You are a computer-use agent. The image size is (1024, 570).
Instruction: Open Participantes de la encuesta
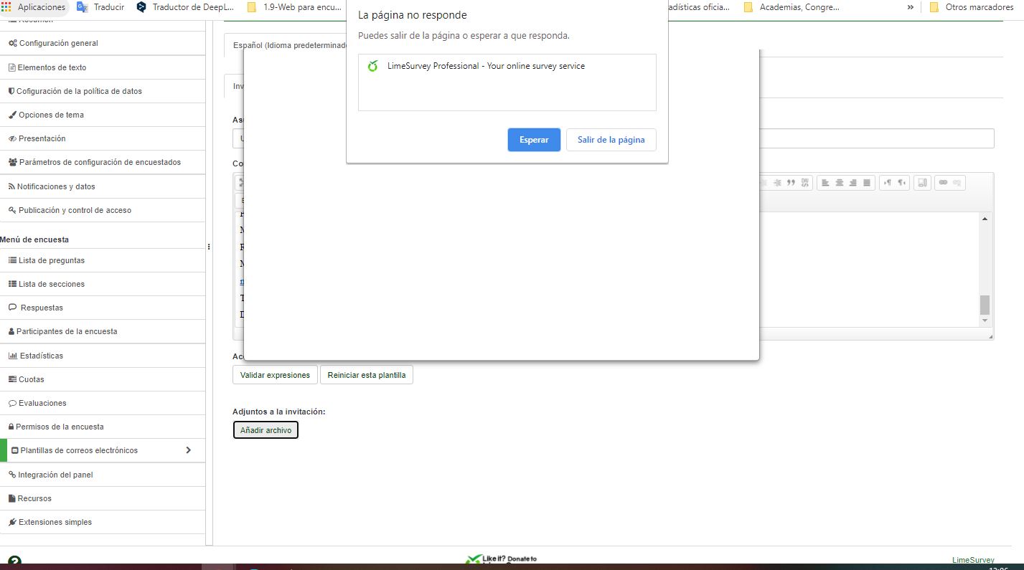pos(103,331)
